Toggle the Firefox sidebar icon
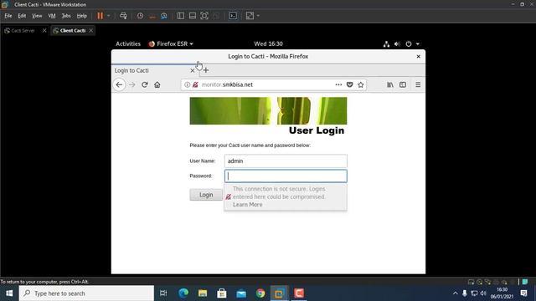 (x=403, y=84)
